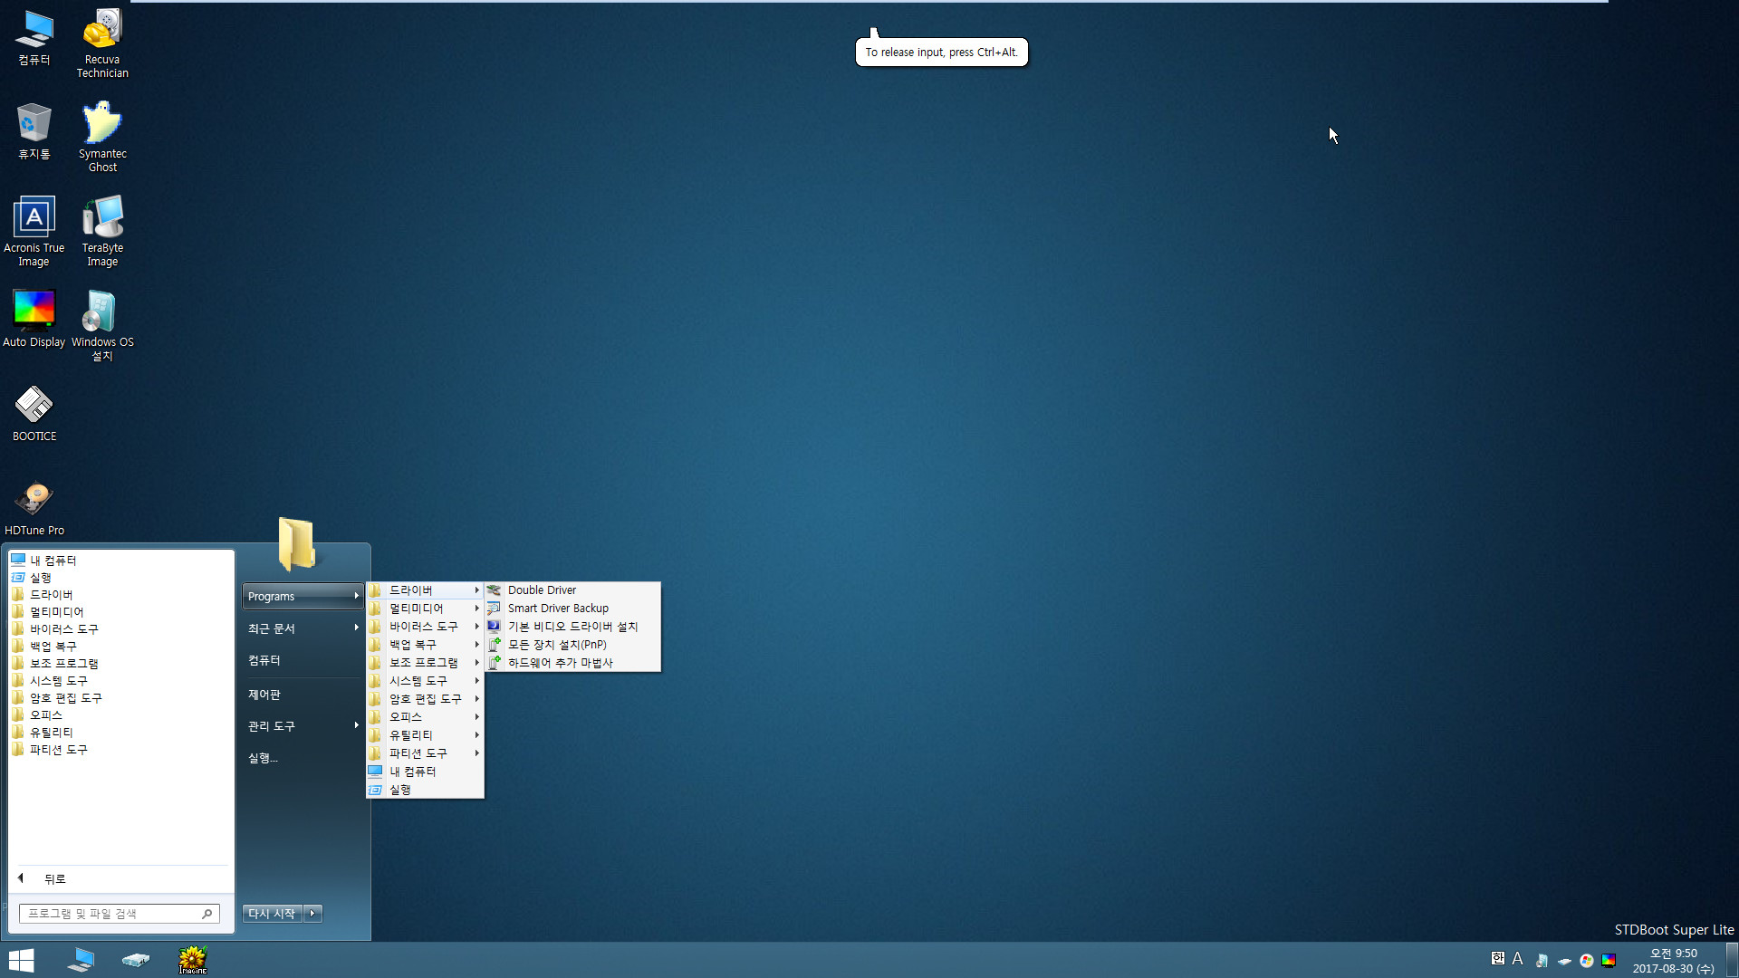
Task: Open 파티션 도구 in left list
Action: point(121,750)
